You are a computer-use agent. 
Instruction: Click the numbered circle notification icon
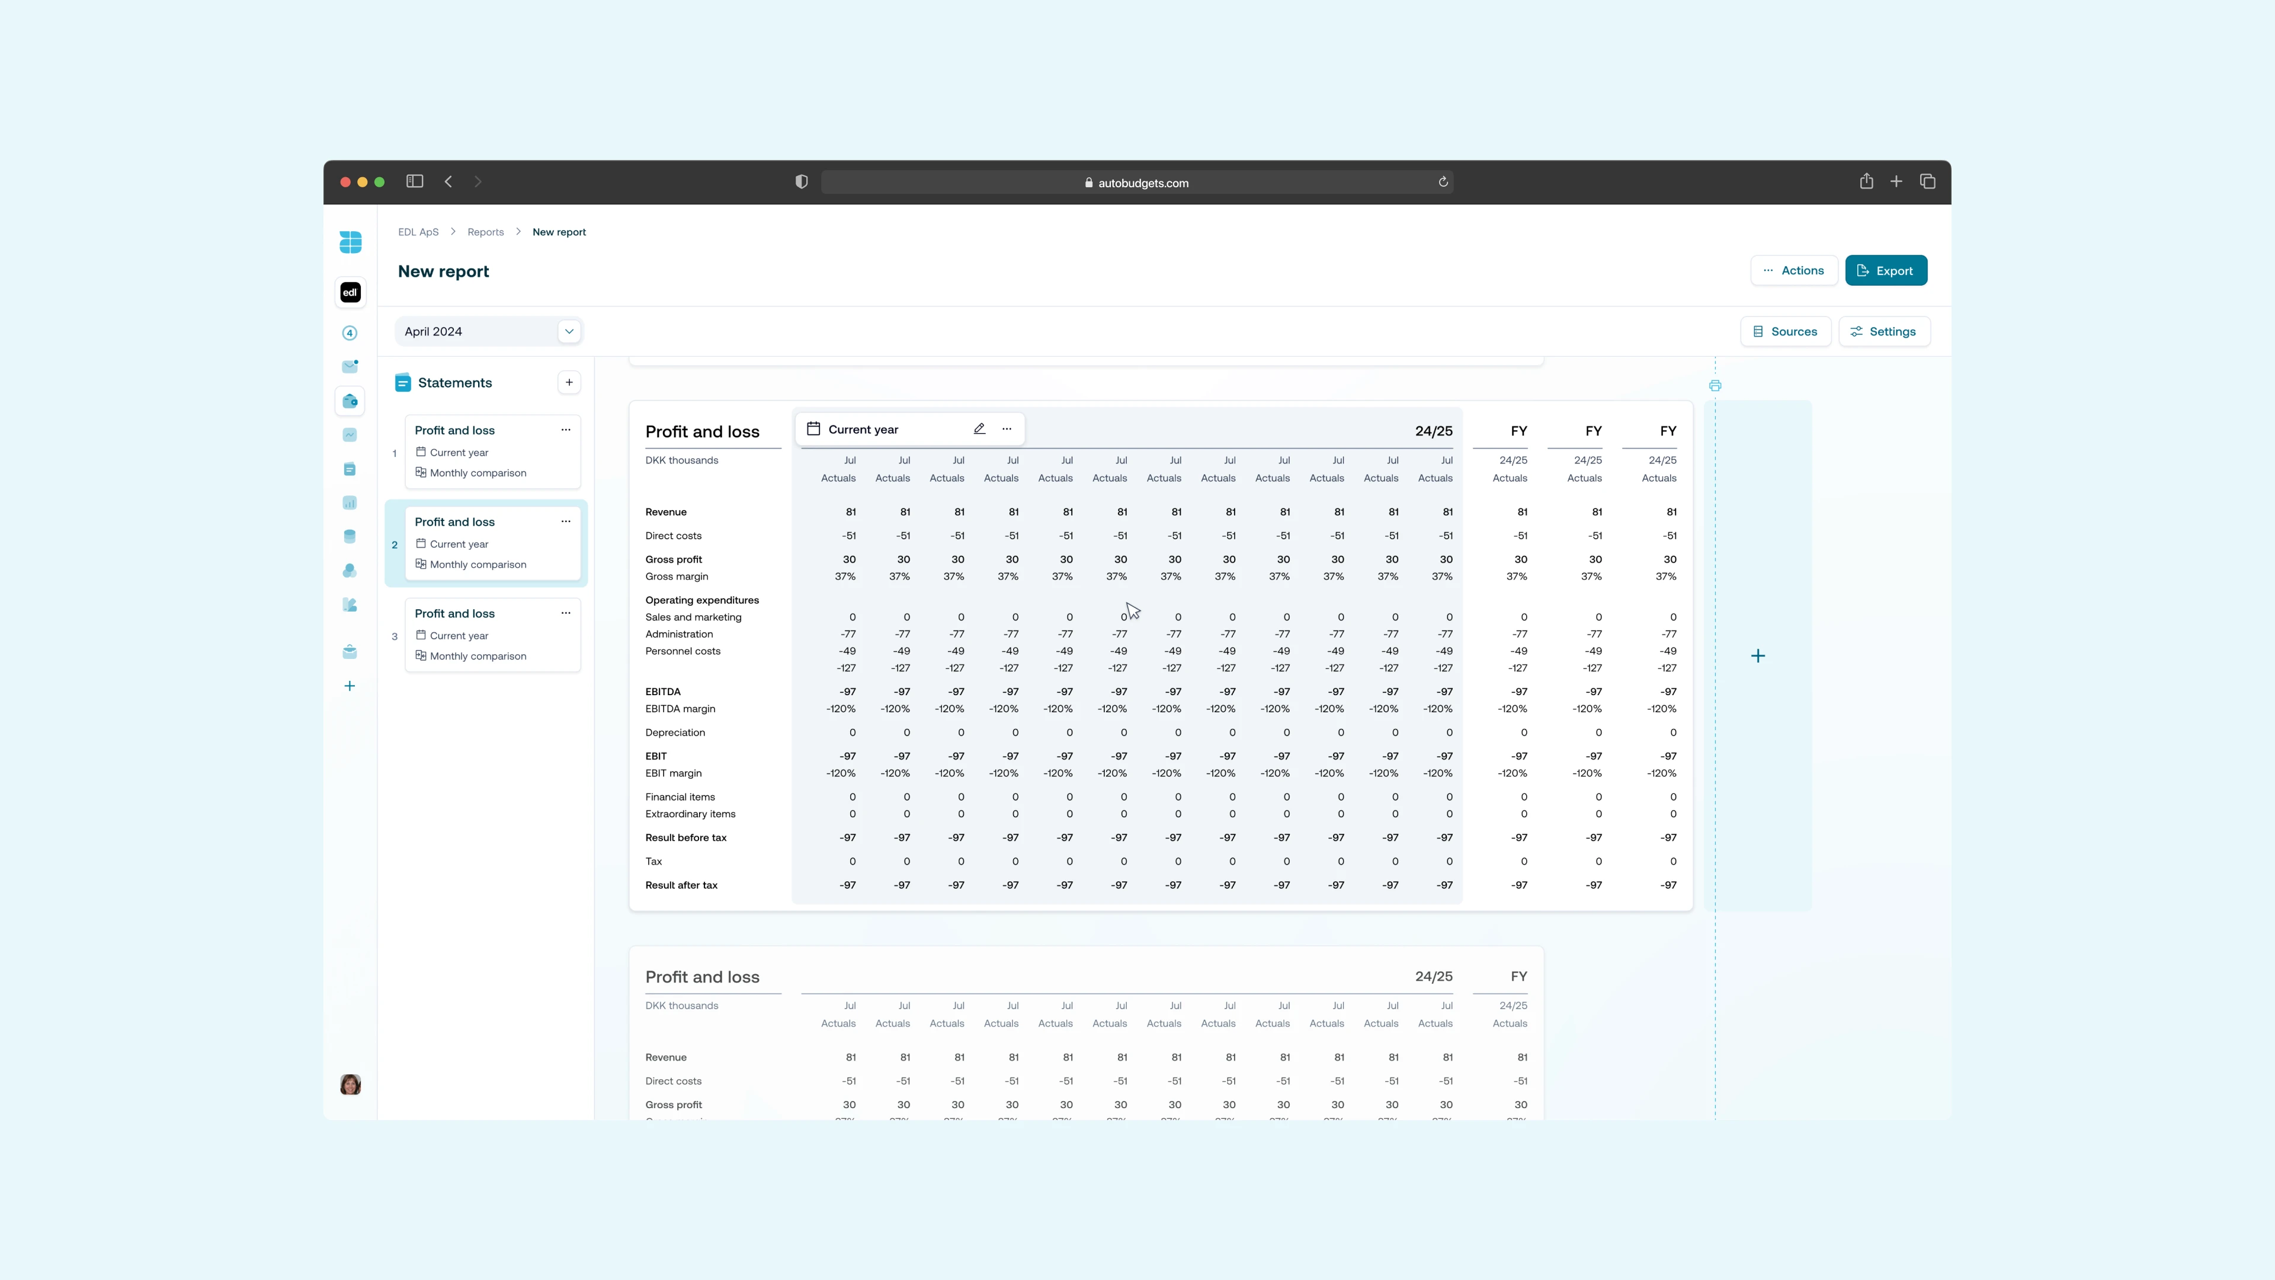coord(350,333)
